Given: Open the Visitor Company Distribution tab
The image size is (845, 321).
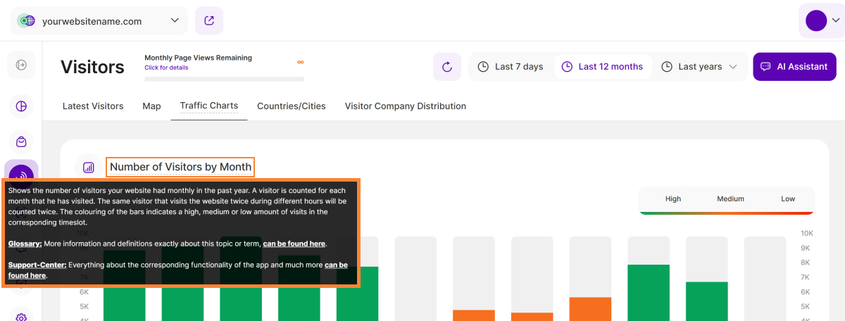Looking at the screenshot, I should (x=406, y=106).
